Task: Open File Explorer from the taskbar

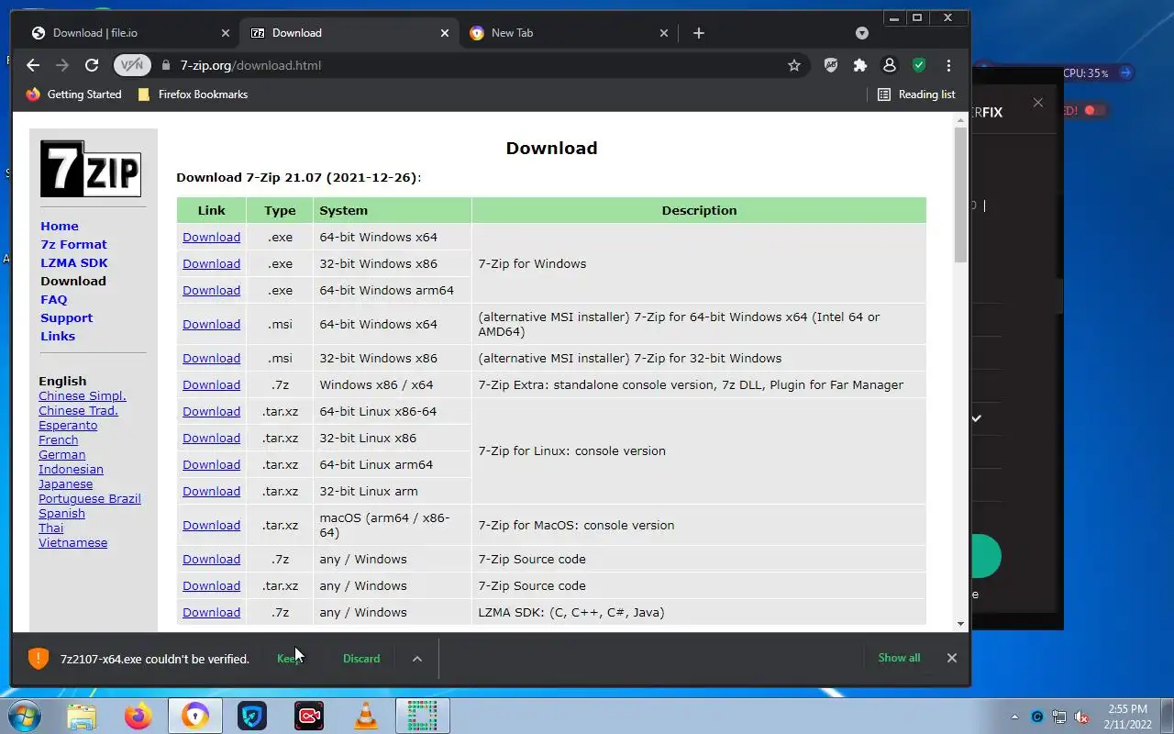Action: (82, 716)
